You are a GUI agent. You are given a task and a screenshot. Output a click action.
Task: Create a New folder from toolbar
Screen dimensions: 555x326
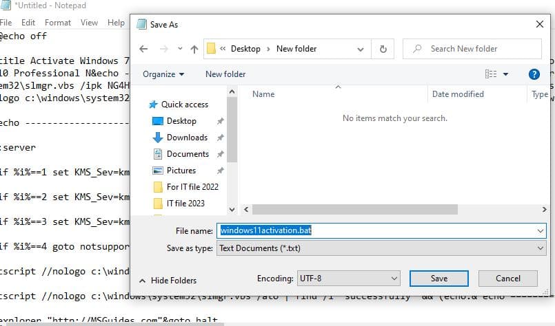tap(225, 74)
